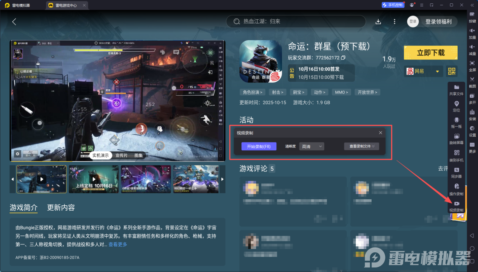This screenshot has height=272, width=478.
Task: Open emulator 设置 settings
Action: coord(472,130)
